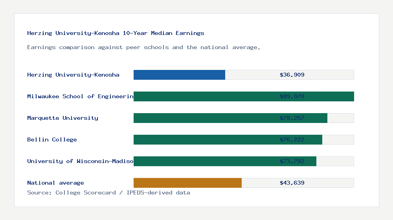Screen dimensions: 393x220
Task: Click the 'Milwaukee School of Engineerin' row label
Action: coord(80,97)
